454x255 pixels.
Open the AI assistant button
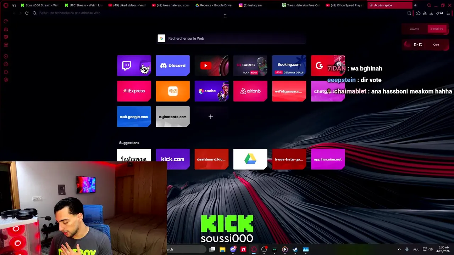439,13
